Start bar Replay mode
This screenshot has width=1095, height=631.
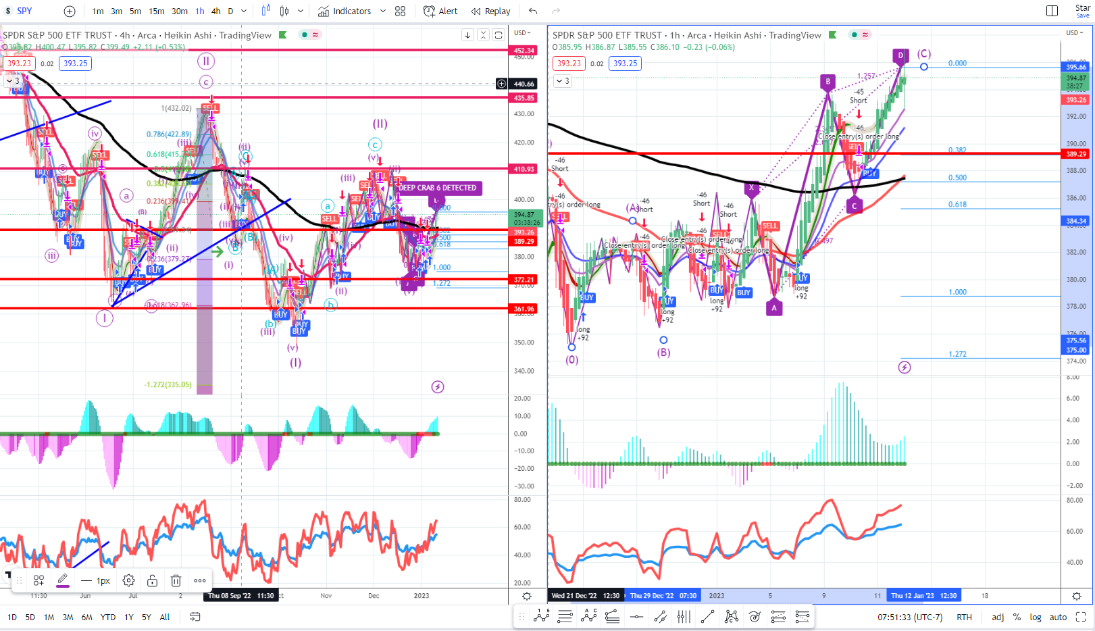pyautogui.click(x=491, y=11)
